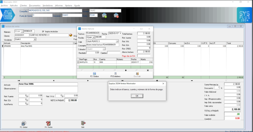Click the Monto cell 2100
This screenshot has height=132, width=253.
146,62
